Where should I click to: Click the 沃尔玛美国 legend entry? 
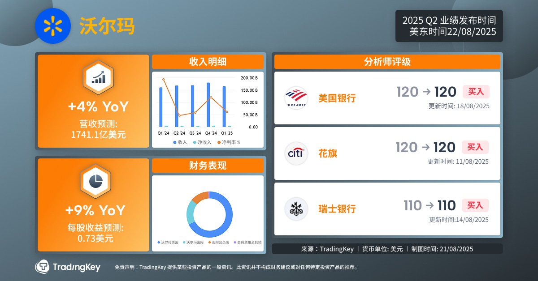point(168,242)
